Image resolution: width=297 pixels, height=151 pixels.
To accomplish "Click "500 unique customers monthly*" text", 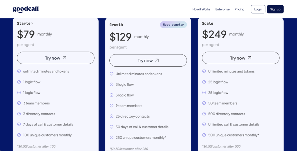I will pyautogui.click(x=233, y=135).
